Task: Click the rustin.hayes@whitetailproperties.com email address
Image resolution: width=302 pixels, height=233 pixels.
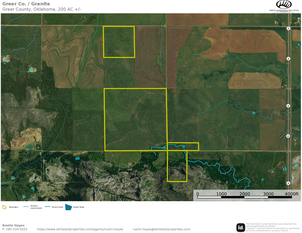Action: click(x=161, y=229)
